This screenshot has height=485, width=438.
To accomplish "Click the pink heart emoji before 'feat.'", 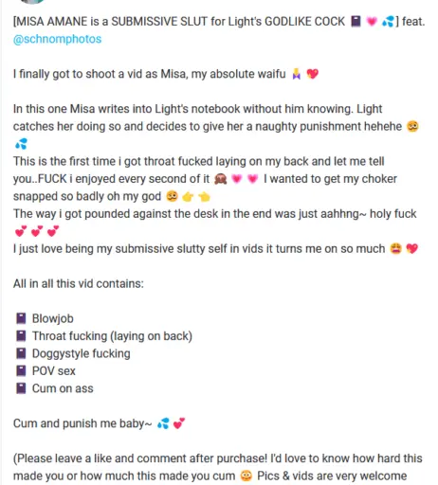I will point(372,22).
